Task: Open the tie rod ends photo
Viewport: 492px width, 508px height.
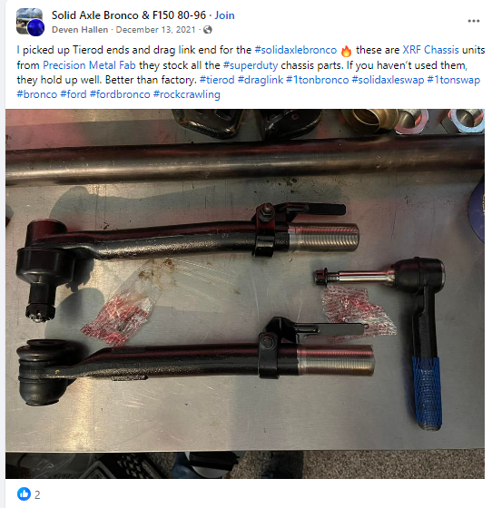Action: point(245,294)
